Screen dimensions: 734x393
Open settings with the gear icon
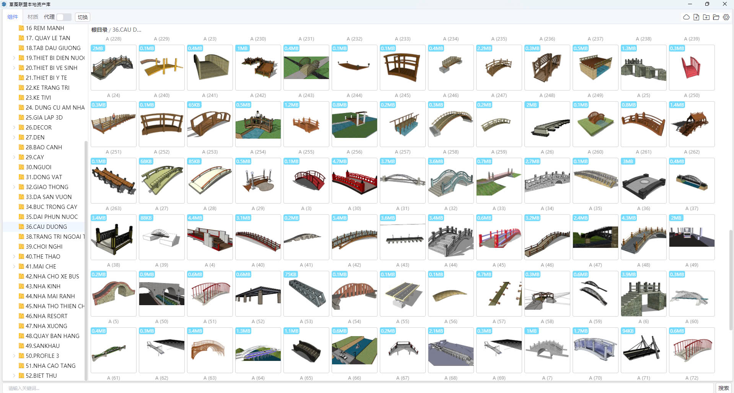point(726,17)
